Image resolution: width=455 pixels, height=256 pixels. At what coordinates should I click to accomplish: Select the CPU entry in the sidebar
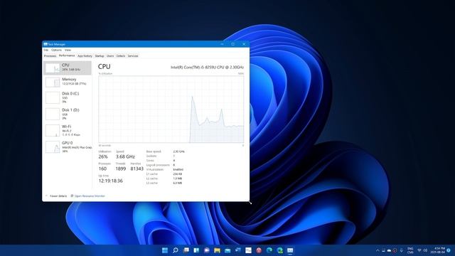[x=68, y=68]
